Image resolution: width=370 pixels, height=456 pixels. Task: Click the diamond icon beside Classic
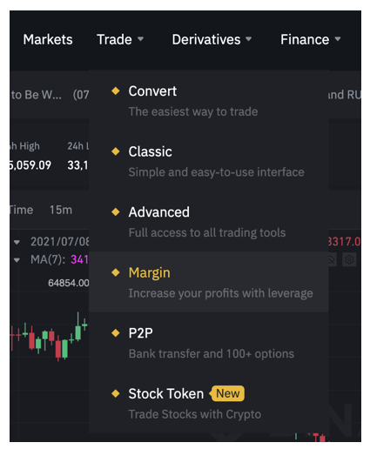pyautogui.click(x=116, y=151)
